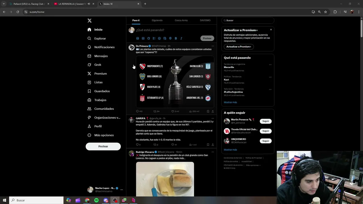Click the Chrome address bar
363x204 pixels.
point(167,12)
